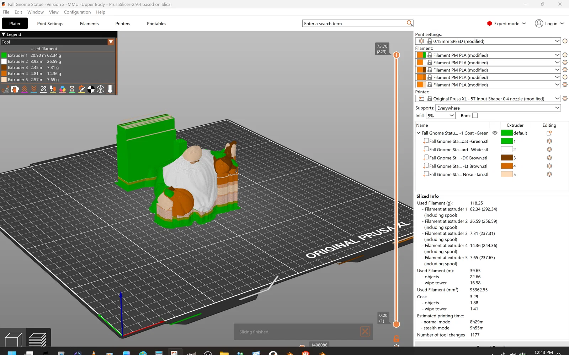Open the fourth Filament PM PLA dropdown
This screenshot has width=569, height=355.
click(488, 77)
